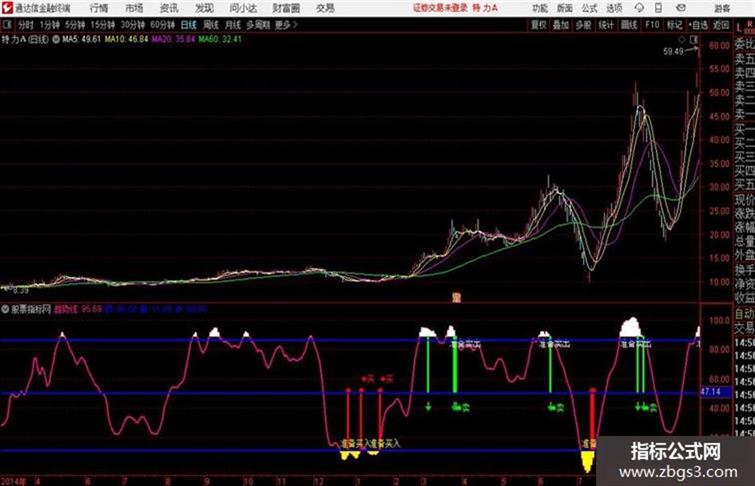Click the MA10: 46.84 indicator value

coord(127,39)
